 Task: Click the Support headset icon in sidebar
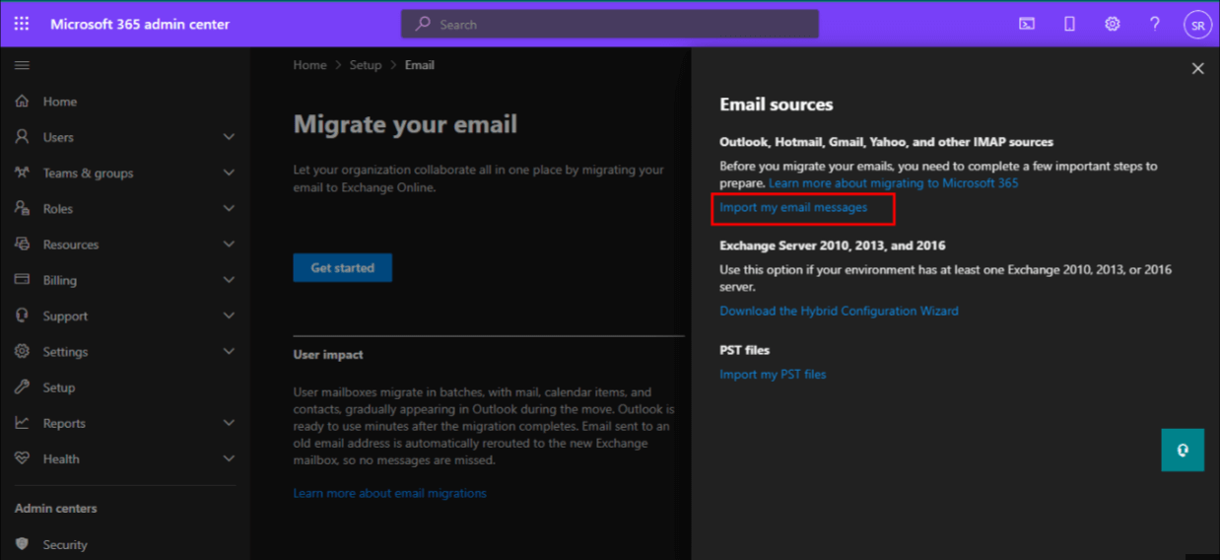coord(22,315)
